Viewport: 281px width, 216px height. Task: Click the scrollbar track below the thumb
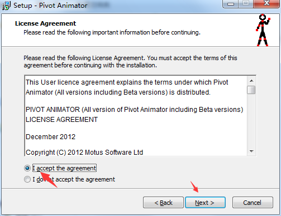click(x=251, y=121)
